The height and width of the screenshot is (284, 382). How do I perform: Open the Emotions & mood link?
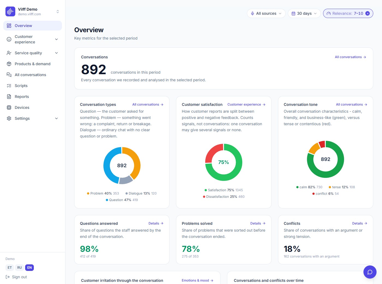pyautogui.click(x=198, y=280)
